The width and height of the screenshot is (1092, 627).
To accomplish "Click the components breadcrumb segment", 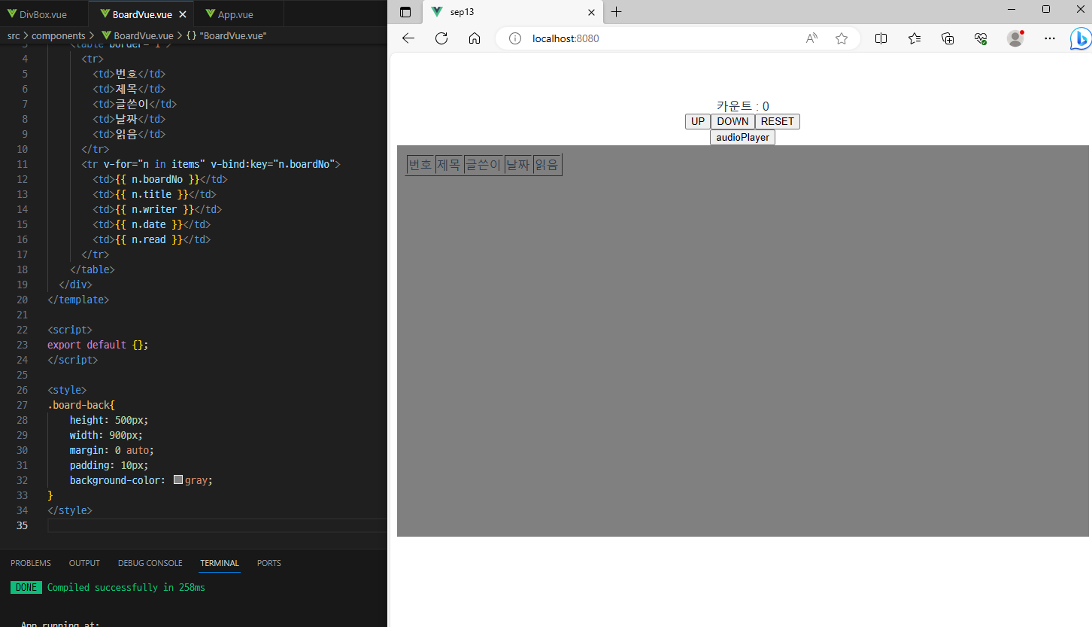I will (59, 35).
